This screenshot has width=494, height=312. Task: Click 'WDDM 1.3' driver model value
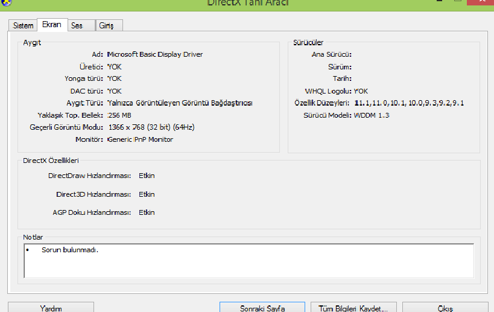coord(372,115)
